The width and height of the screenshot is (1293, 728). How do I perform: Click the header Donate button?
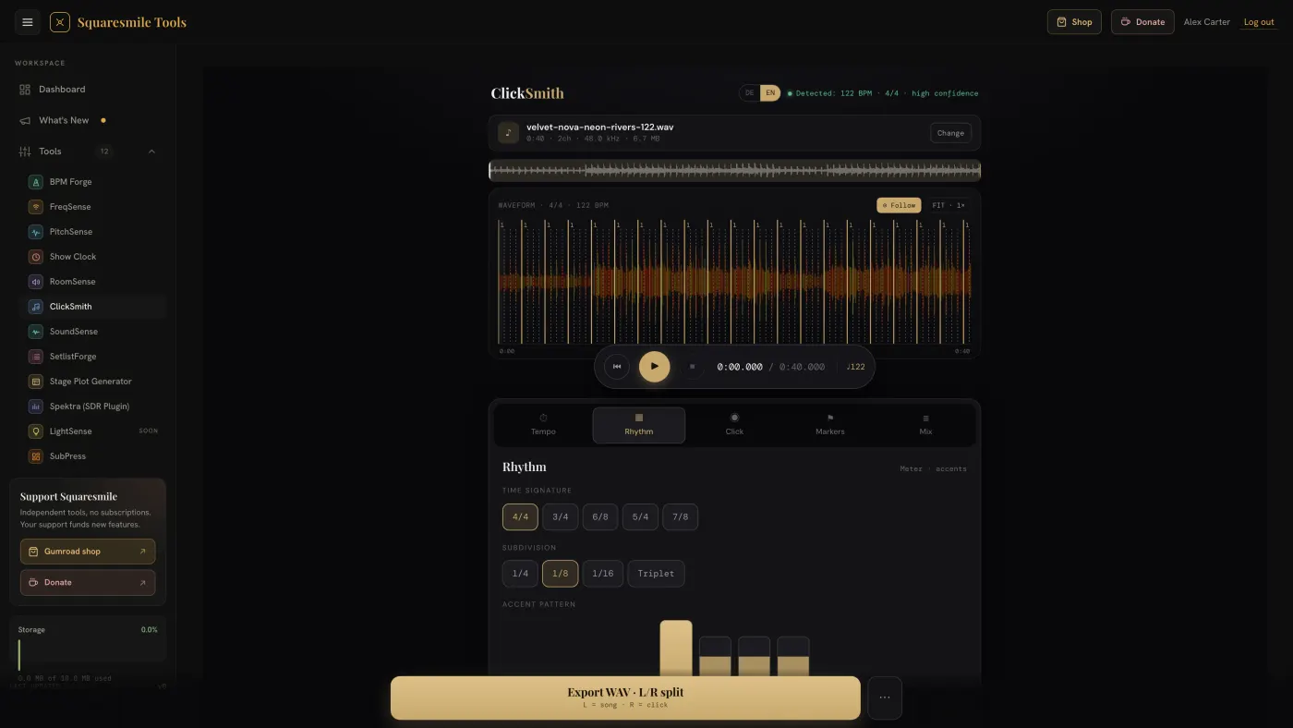tap(1142, 22)
